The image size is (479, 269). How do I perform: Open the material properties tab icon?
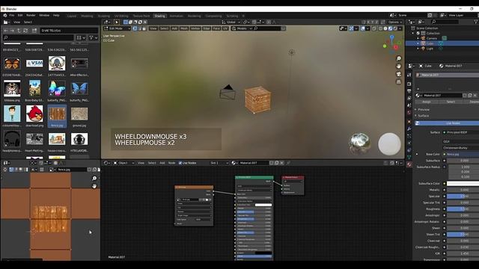[x=409, y=164]
